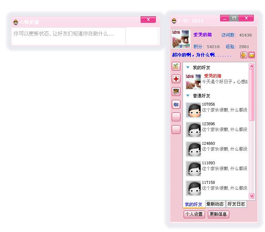Click the 经验 value 2061
265x232 pixels.
(x=244, y=47)
